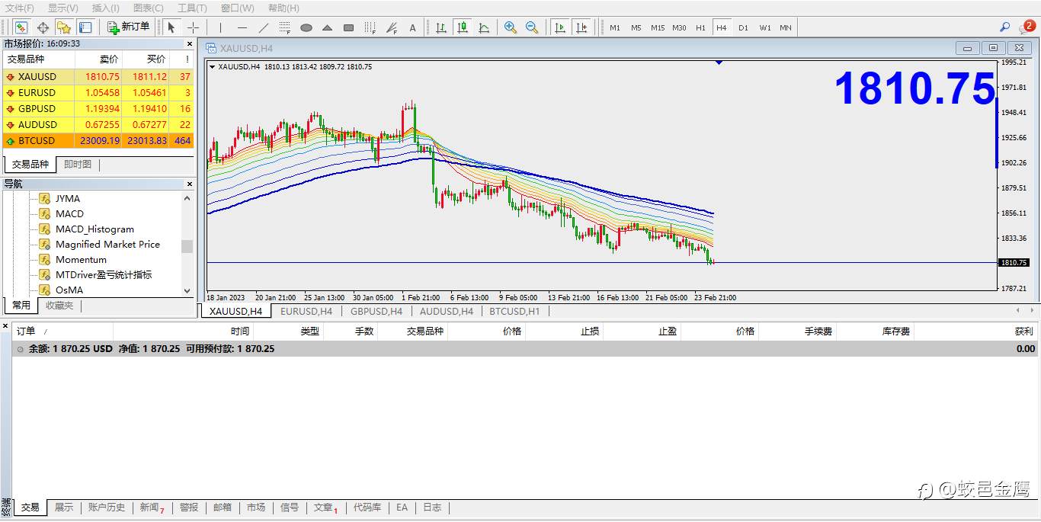This screenshot has height=522, width=1041.
Task: Draw a horizontal line tool
Action: (242, 27)
